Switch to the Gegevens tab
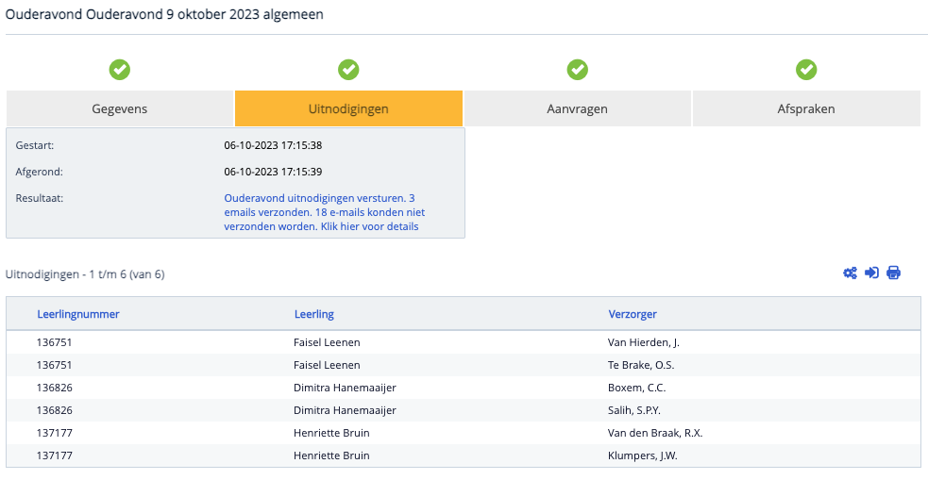928x480 pixels. coord(120,108)
